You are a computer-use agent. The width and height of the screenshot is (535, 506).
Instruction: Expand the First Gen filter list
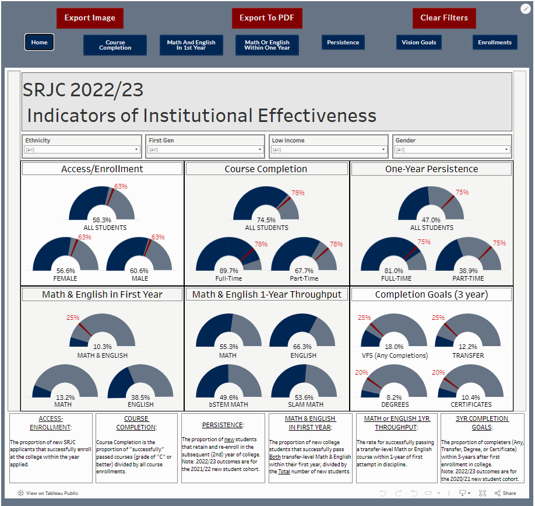[259, 149]
